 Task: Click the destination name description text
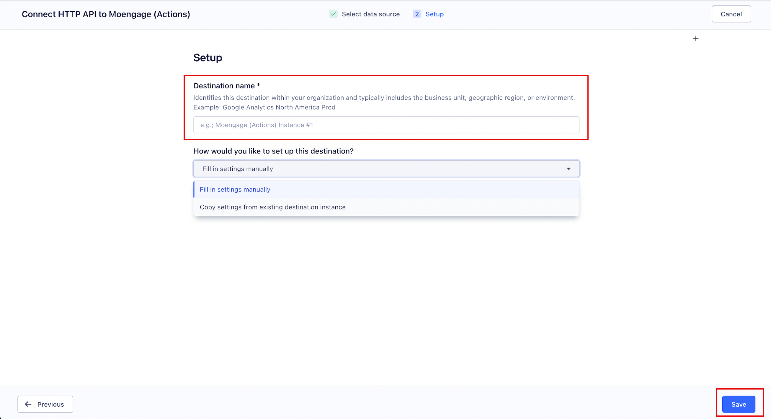click(x=384, y=98)
